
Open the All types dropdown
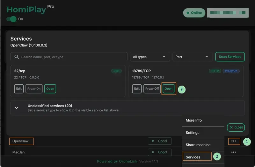click(x=150, y=57)
